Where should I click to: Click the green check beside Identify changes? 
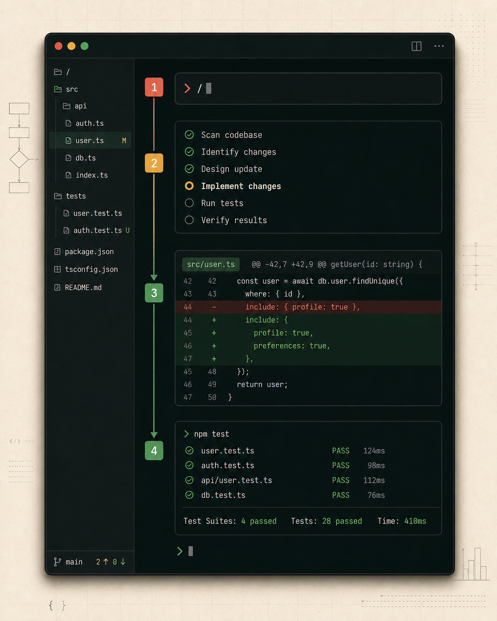pyautogui.click(x=189, y=152)
